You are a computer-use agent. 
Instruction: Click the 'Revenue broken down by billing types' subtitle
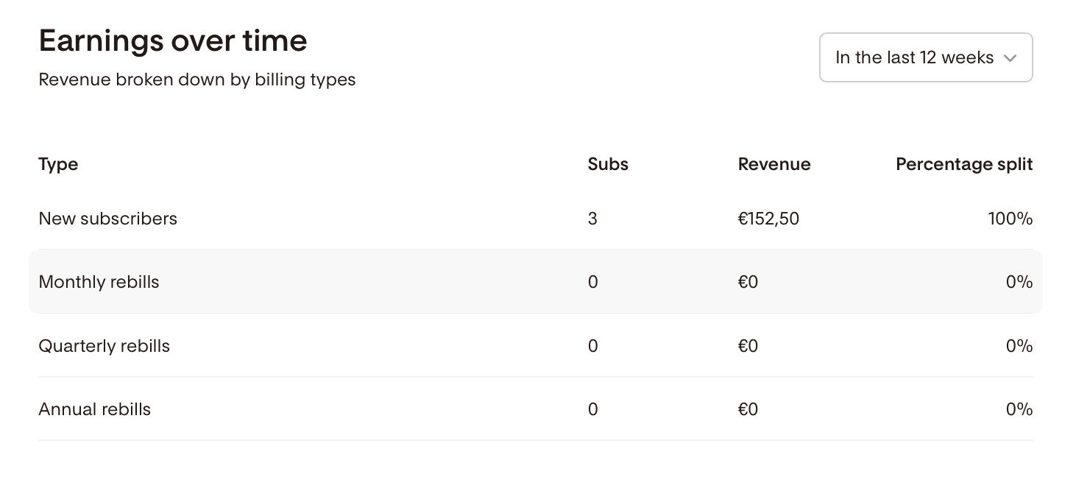tap(197, 79)
